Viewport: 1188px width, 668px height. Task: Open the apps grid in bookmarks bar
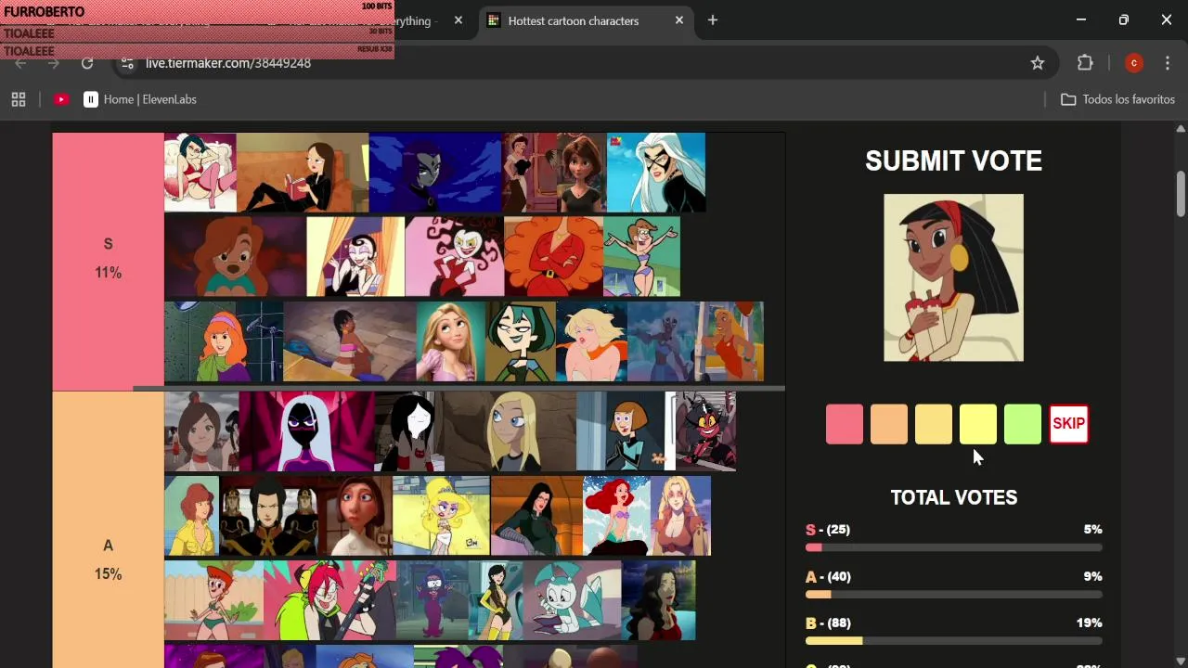pyautogui.click(x=19, y=99)
